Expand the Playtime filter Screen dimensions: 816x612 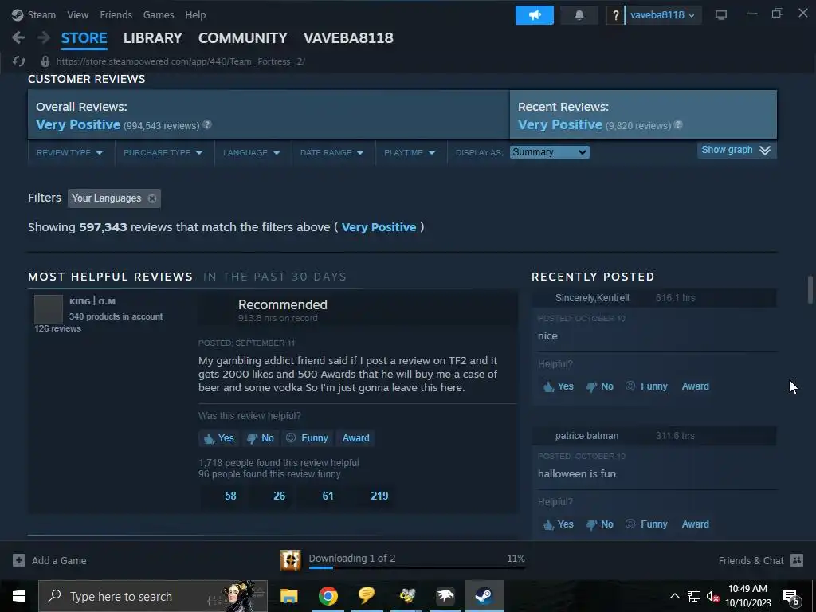tap(410, 152)
